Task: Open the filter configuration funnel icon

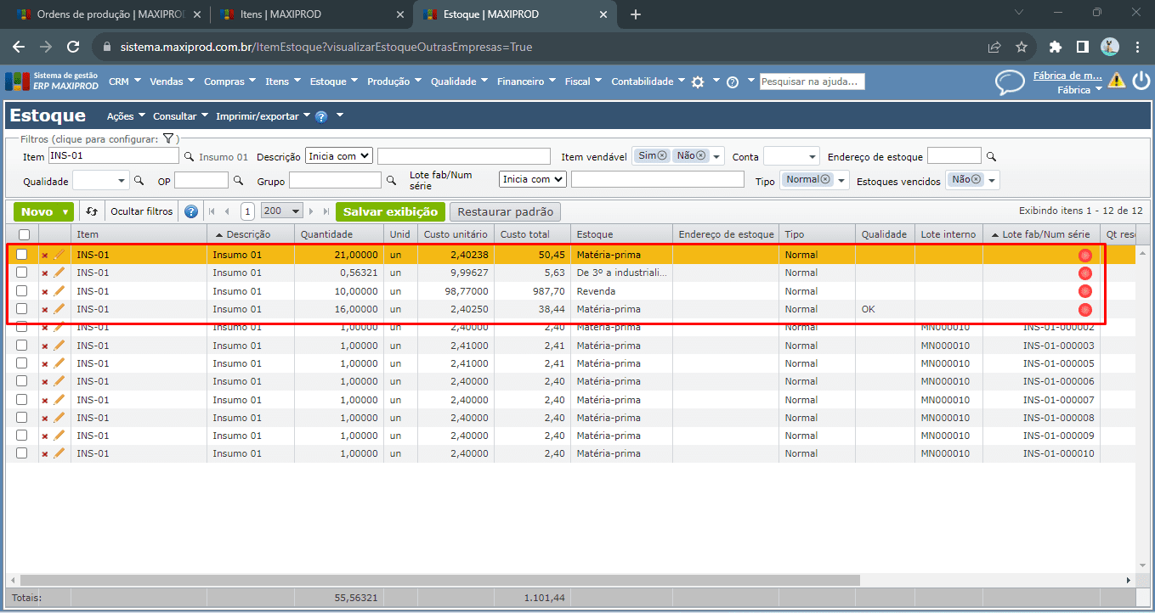Action: [x=168, y=138]
